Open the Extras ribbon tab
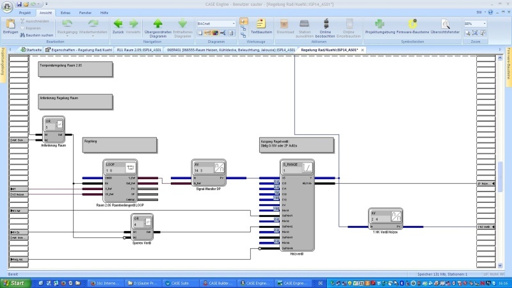This screenshot has height=288, width=512. 65,13
